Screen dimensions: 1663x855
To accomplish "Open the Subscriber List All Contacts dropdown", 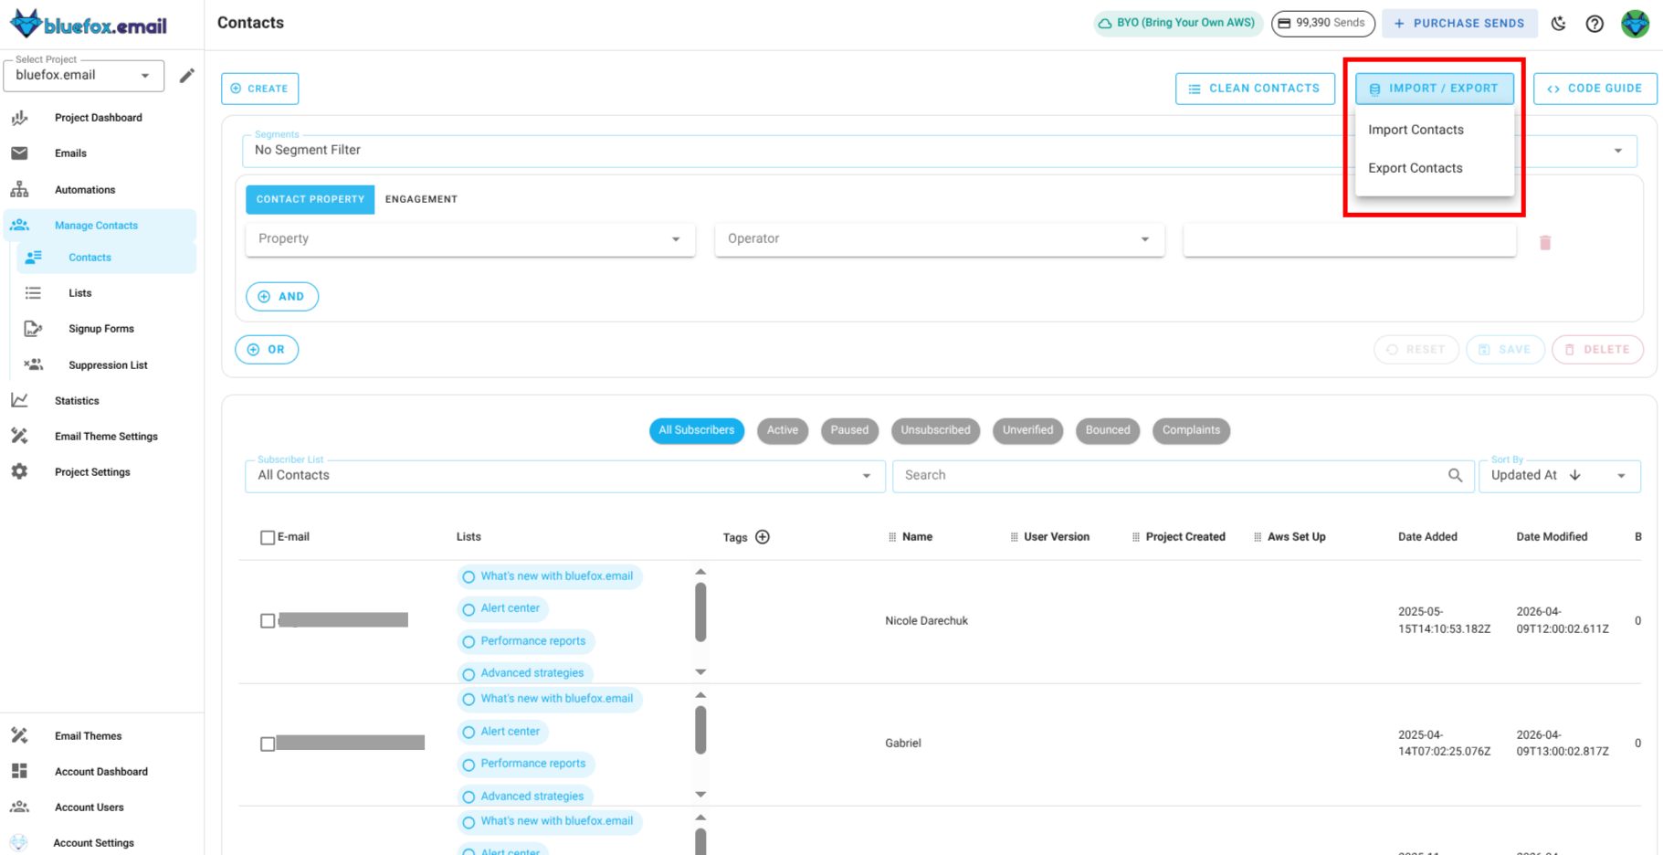I will (x=866, y=476).
